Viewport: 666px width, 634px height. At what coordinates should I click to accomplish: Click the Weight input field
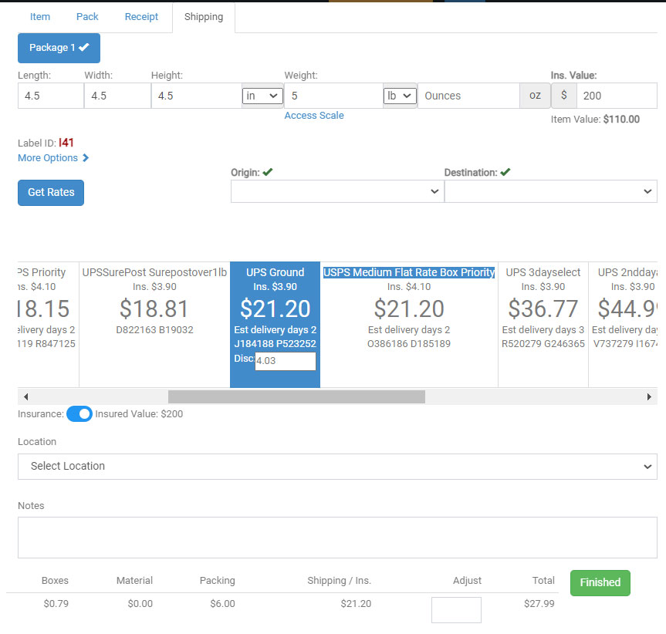tap(333, 96)
